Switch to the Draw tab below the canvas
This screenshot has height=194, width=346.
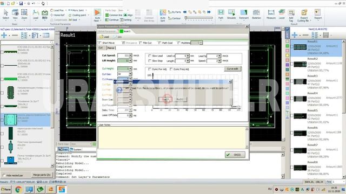(x=63, y=149)
